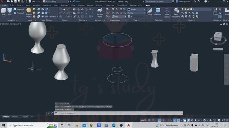Screen dimensions: 229x128
Task: Select the Rectangle tool in Draw
Action: point(64,17)
